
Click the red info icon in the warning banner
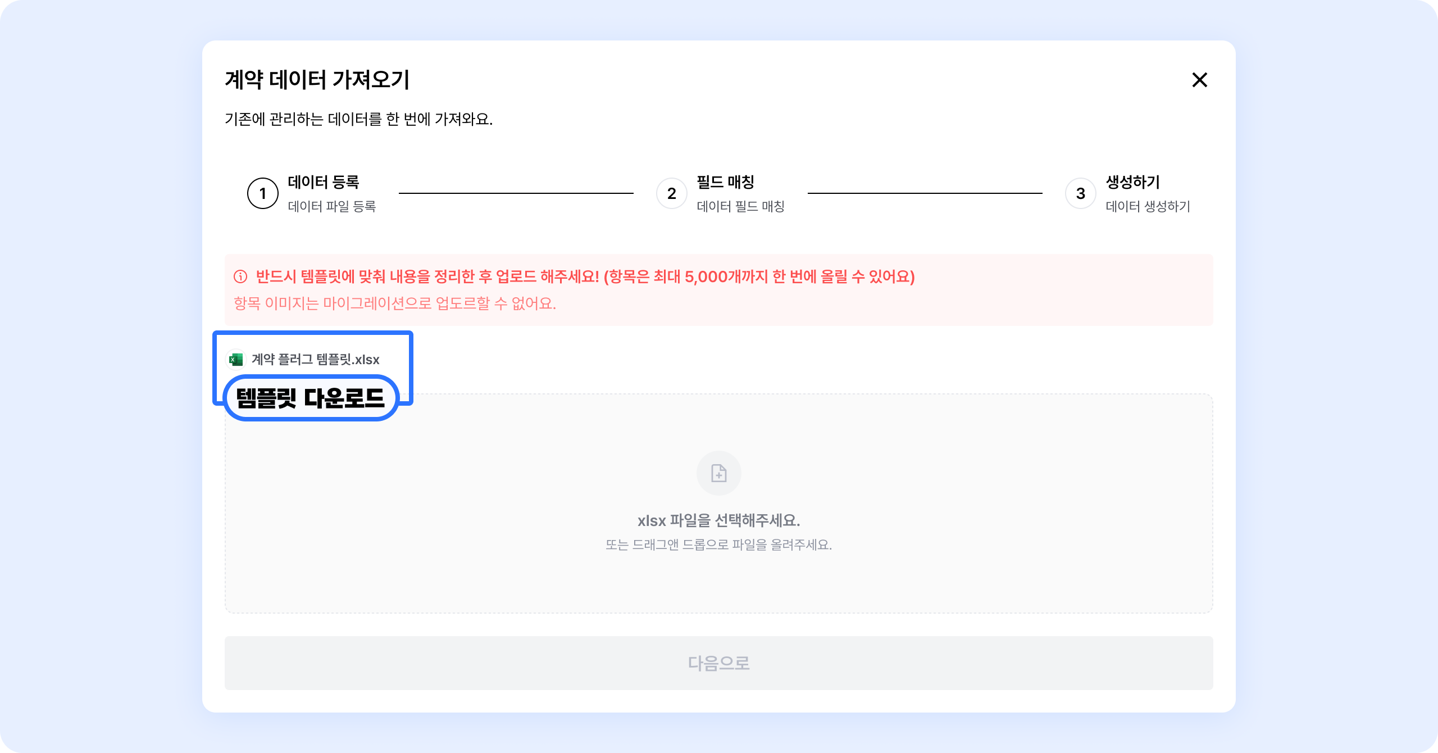click(240, 276)
